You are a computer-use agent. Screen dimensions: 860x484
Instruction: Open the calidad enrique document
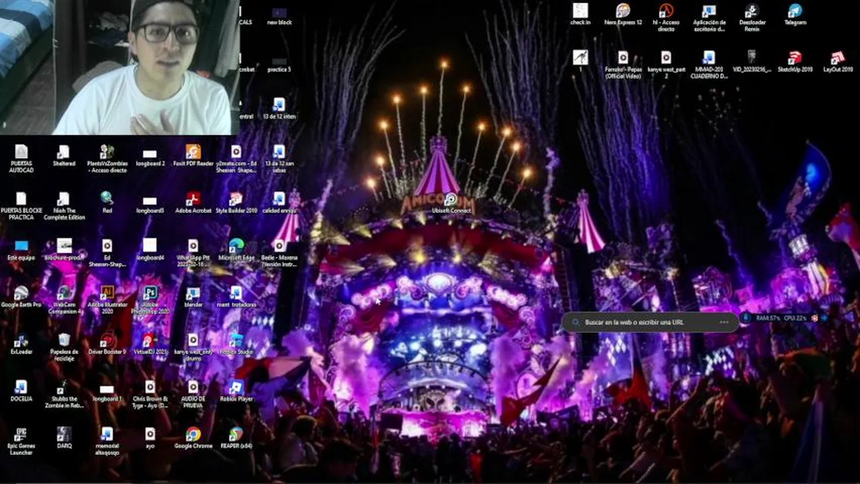pyautogui.click(x=279, y=202)
